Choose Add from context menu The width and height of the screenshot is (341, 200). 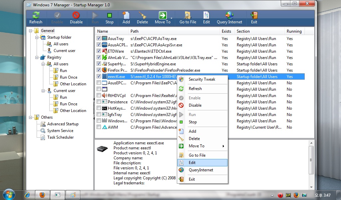point(203,131)
